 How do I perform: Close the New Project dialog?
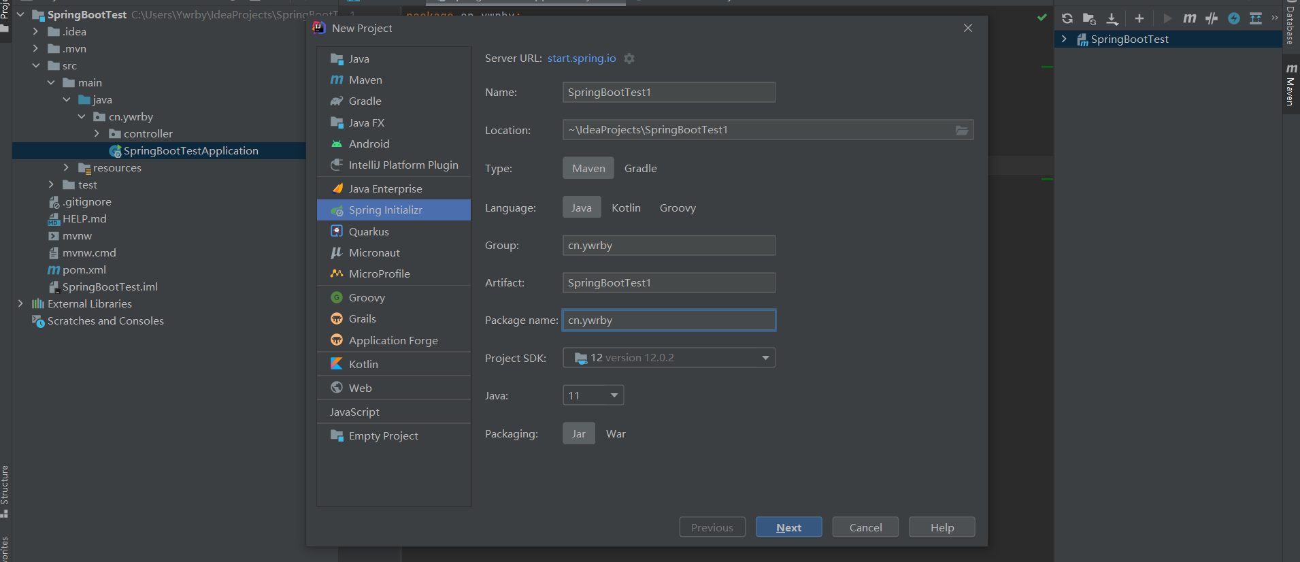(968, 28)
